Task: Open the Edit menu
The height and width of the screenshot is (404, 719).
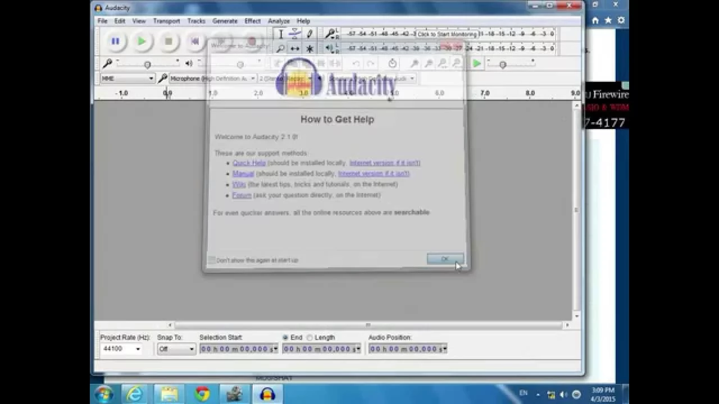Action: pyautogui.click(x=120, y=21)
